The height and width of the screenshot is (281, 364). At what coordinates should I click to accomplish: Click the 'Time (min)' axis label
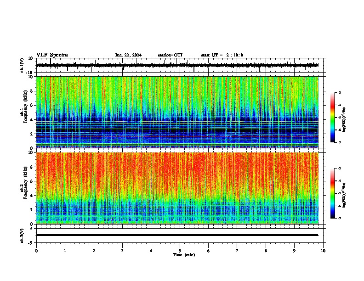point(184,255)
